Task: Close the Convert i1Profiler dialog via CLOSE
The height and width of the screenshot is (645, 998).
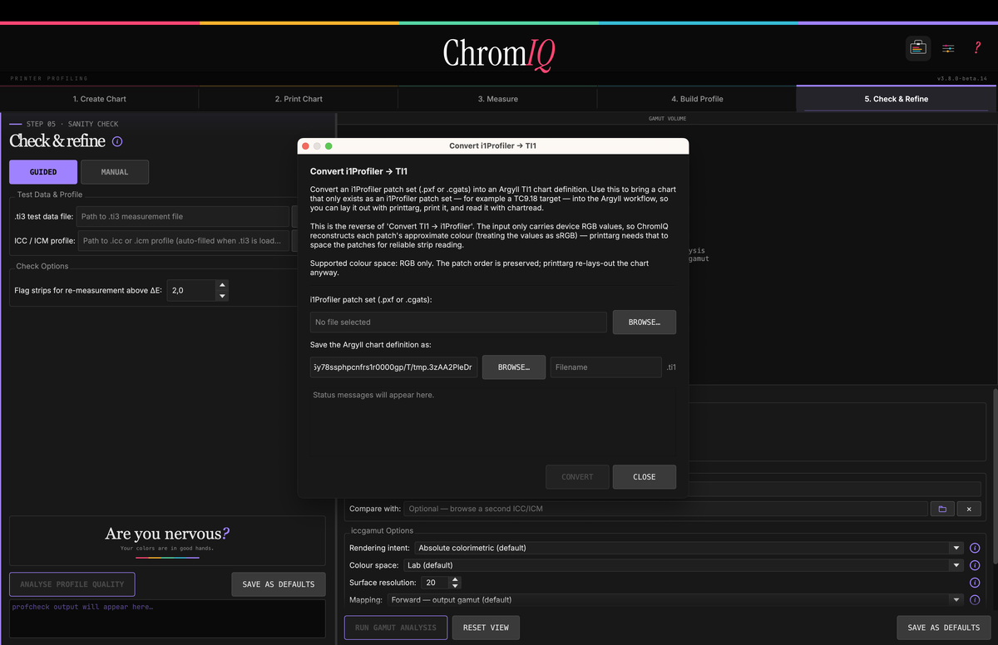Action: [x=644, y=477]
